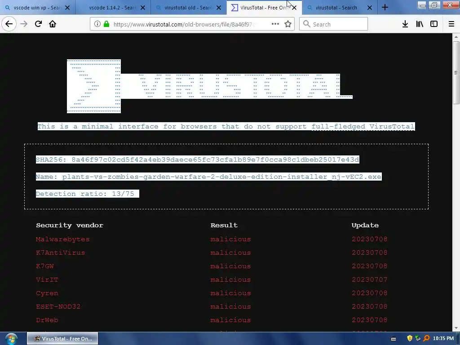460x345 pixels.
Task: Click the yellow shield tray icon
Action: (x=410, y=339)
